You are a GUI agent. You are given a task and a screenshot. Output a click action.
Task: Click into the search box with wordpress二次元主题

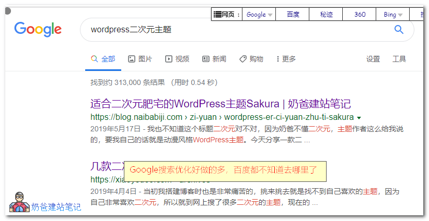tap(247, 30)
